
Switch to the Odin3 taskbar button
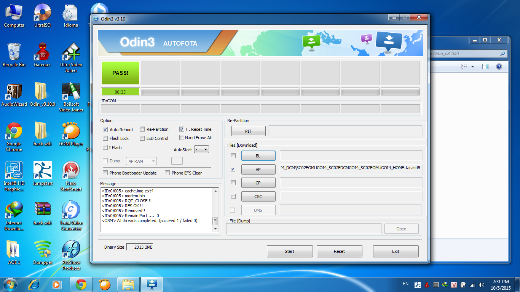click(152, 284)
